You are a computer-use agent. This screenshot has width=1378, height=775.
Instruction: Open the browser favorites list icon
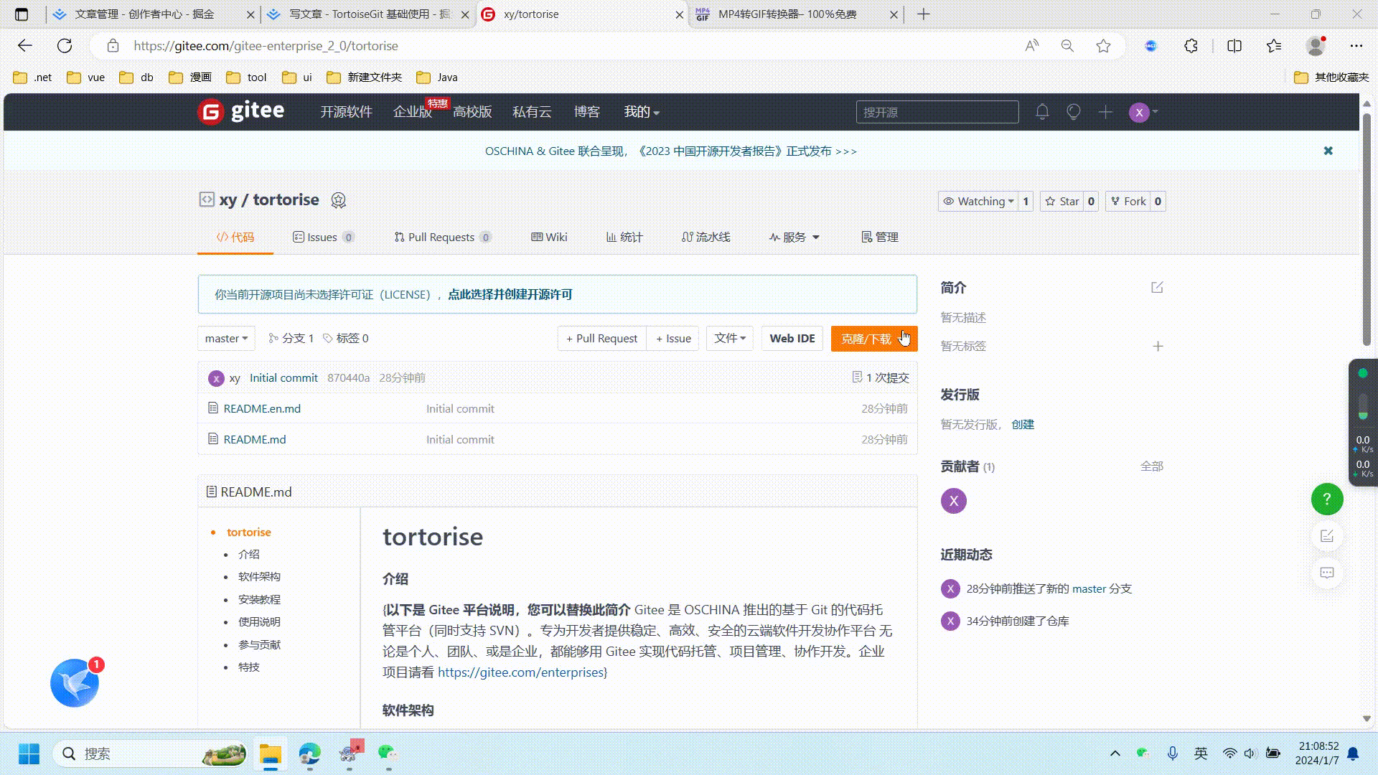pyautogui.click(x=1274, y=46)
